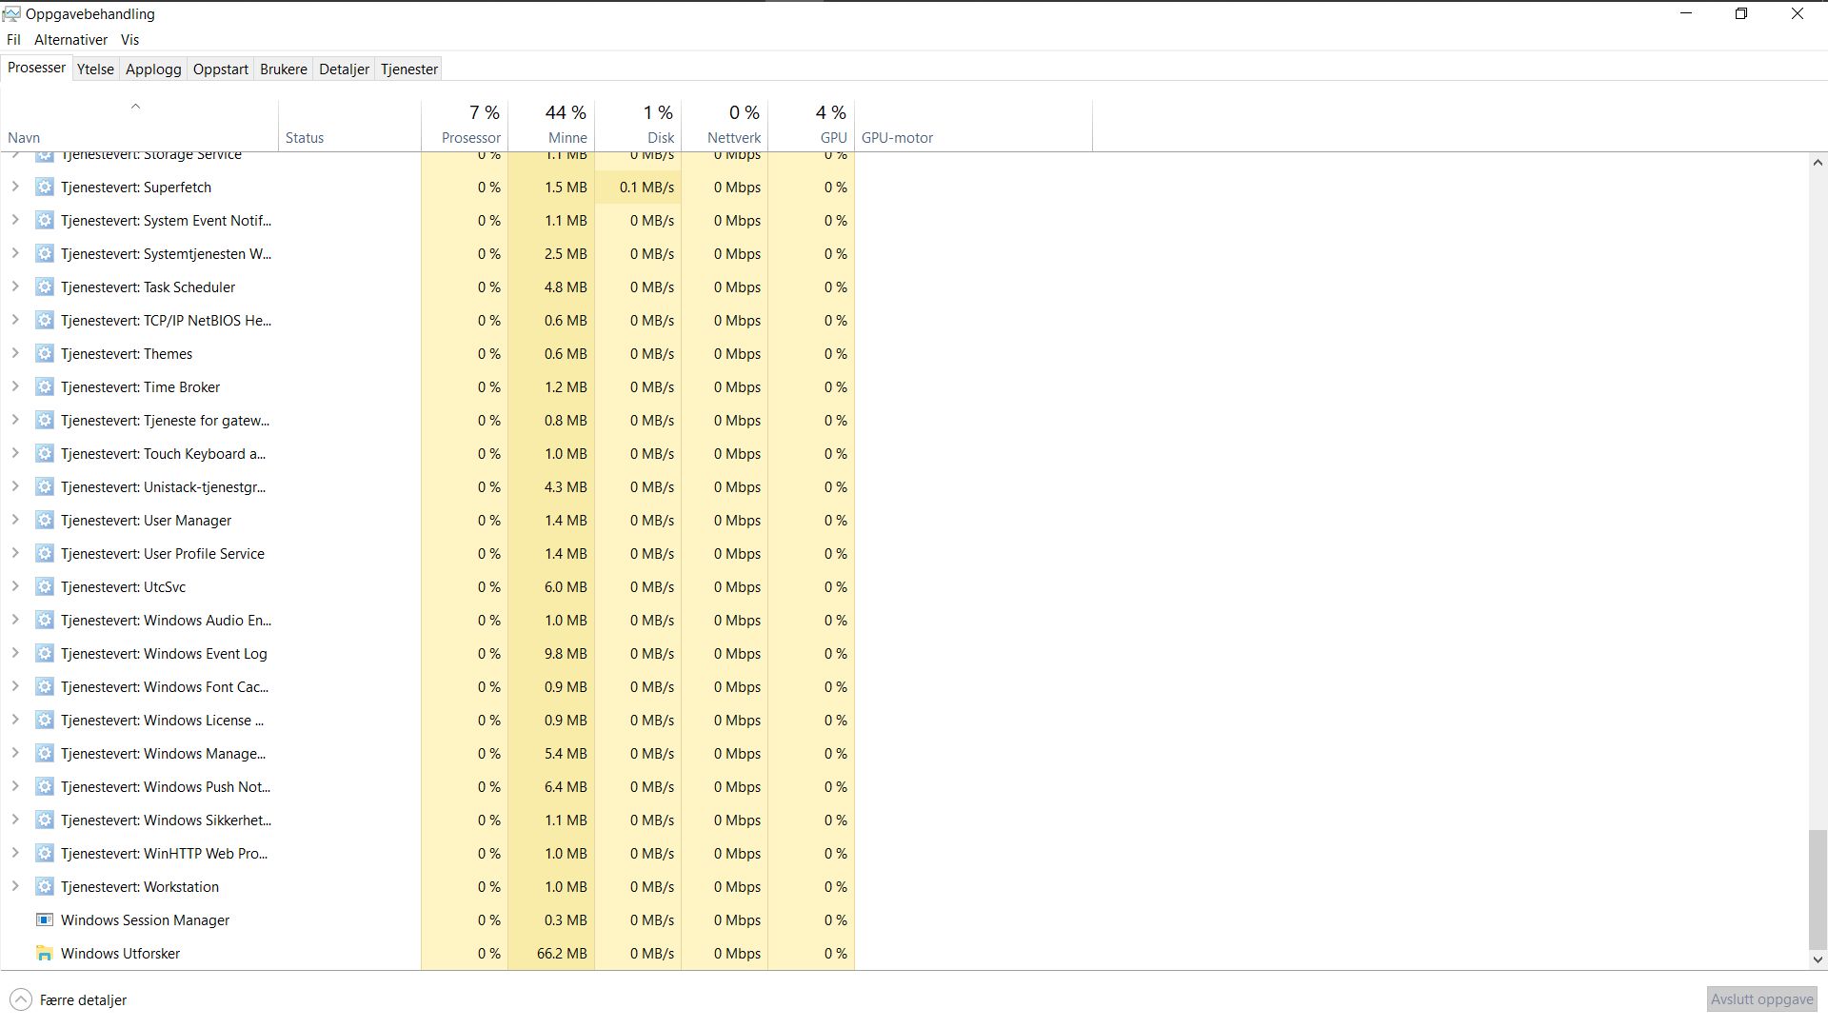The width and height of the screenshot is (1828, 1028).
Task: Click the Windows Session Manager icon
Action: (44, 920)
